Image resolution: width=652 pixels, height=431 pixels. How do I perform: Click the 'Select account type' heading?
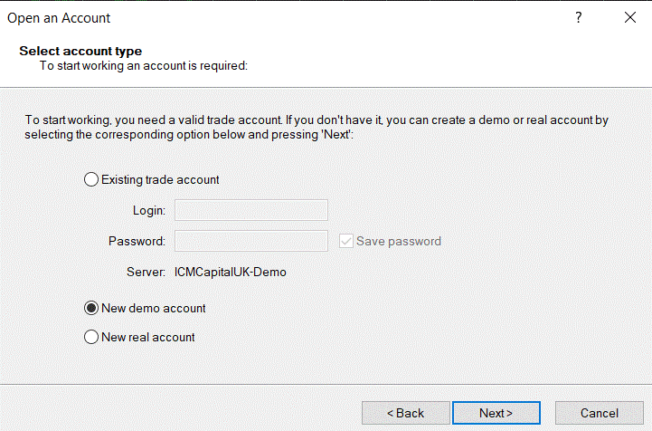click(80, 51)
